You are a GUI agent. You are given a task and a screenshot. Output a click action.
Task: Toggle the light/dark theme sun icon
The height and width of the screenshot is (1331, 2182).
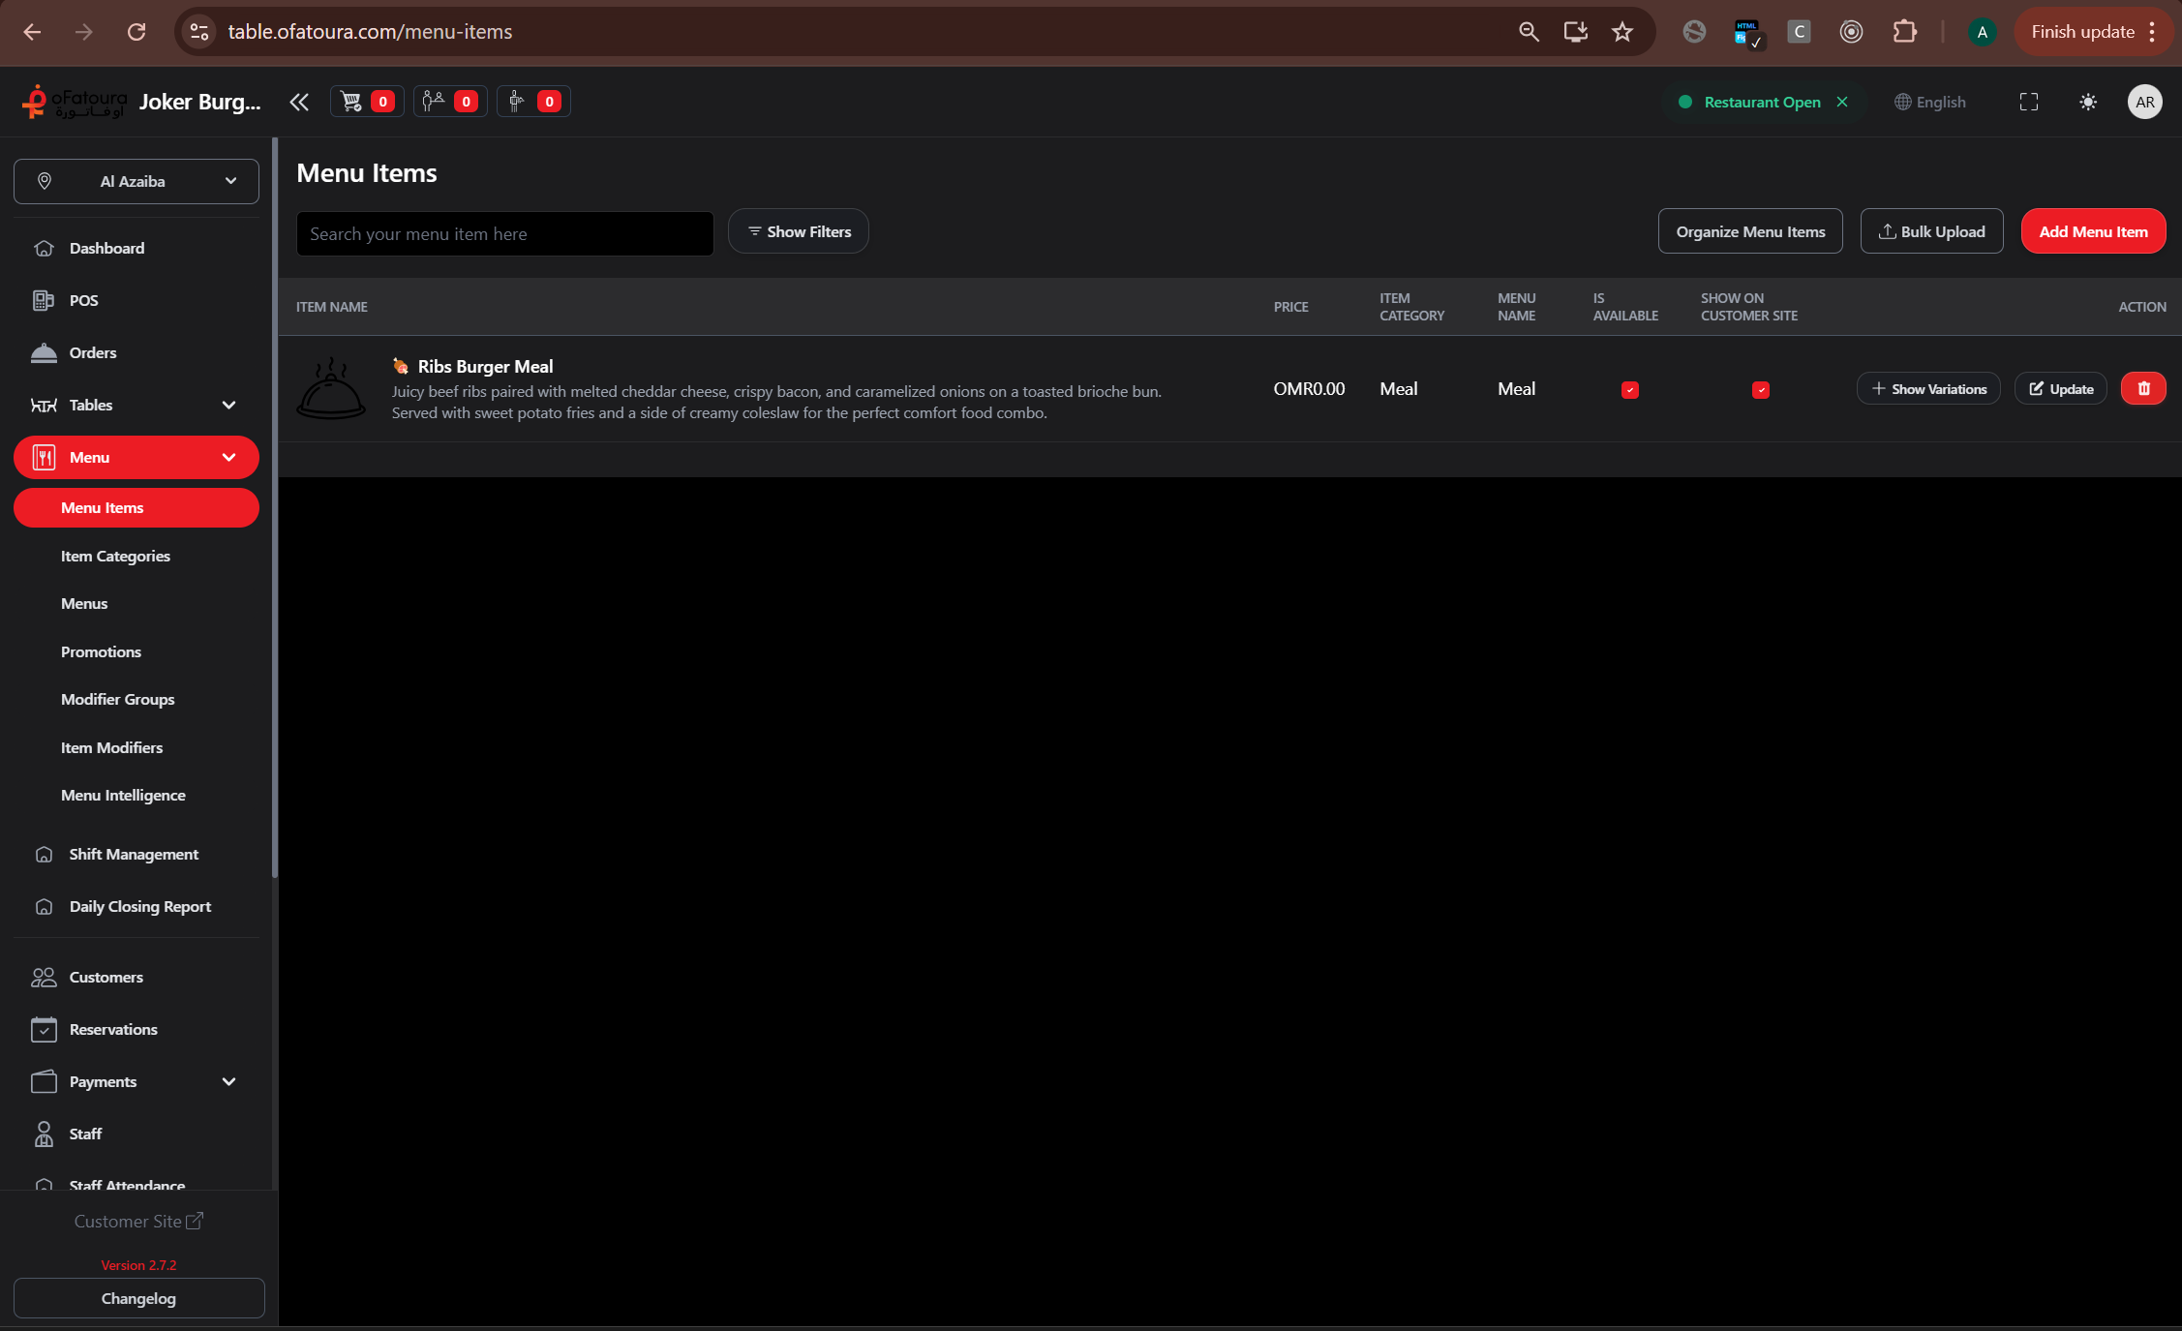2088,102
